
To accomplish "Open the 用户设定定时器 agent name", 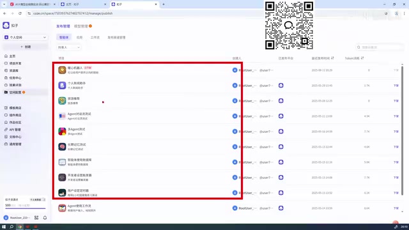I will click(x=78, y=190).
